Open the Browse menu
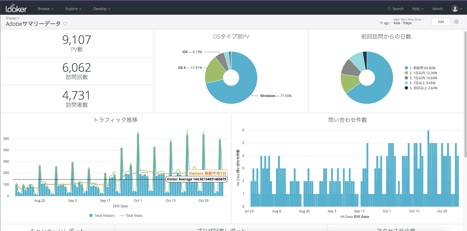Viewport: 467px width, 231px height. (46, 9)
